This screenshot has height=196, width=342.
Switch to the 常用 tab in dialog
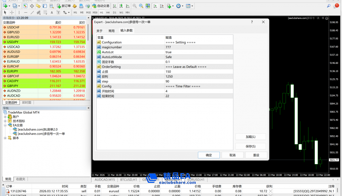click(x=111, y=31)
